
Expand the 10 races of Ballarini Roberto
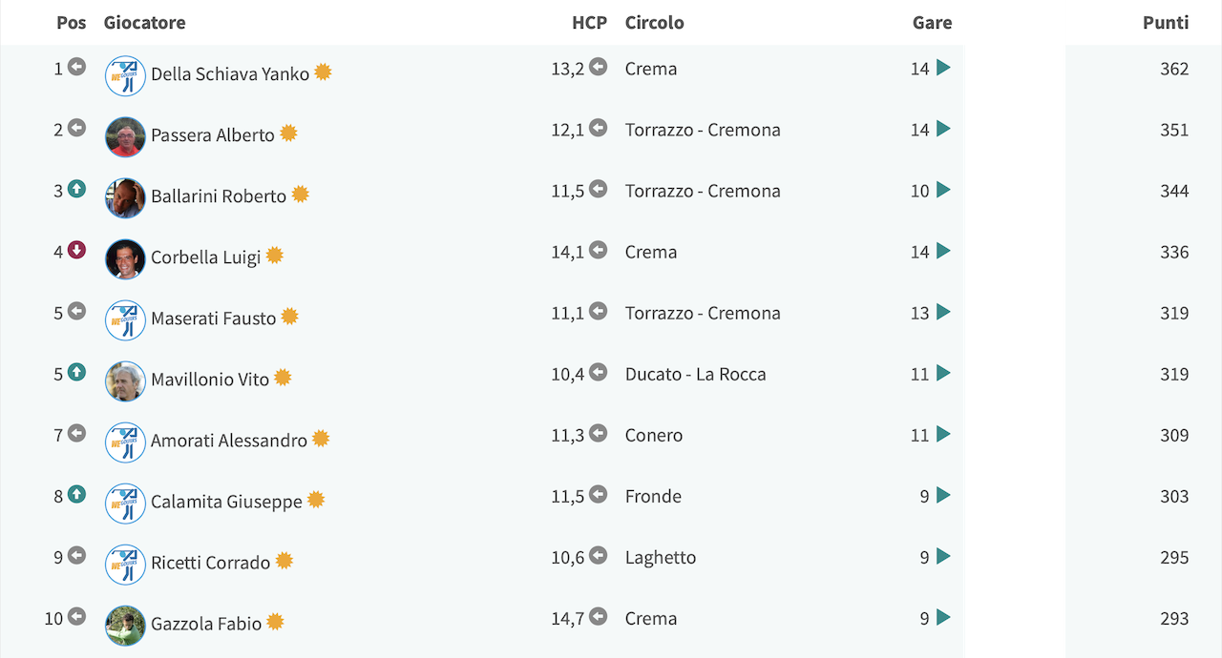[x=943, y=190]
